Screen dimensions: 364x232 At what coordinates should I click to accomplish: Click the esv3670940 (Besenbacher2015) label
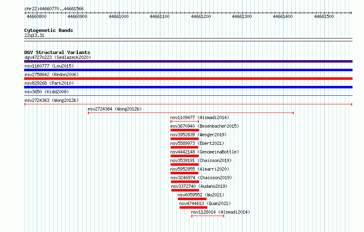(x=204, y=126)
